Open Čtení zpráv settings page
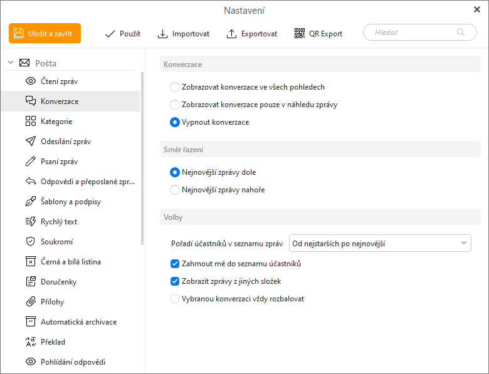 59,81
